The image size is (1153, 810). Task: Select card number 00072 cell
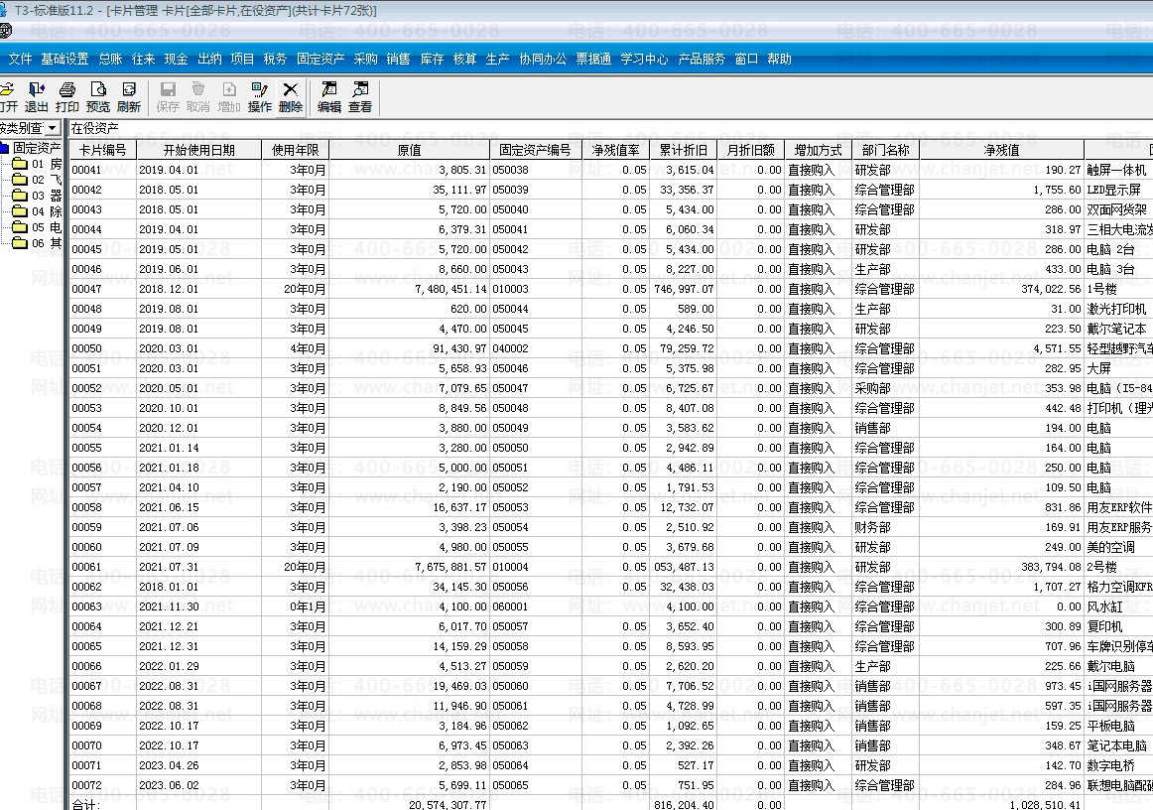pyautogui.click(x=103, y=786)
